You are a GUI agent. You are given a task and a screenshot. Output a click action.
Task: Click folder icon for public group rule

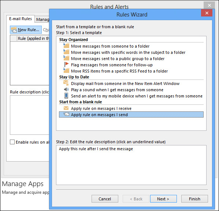66,58
